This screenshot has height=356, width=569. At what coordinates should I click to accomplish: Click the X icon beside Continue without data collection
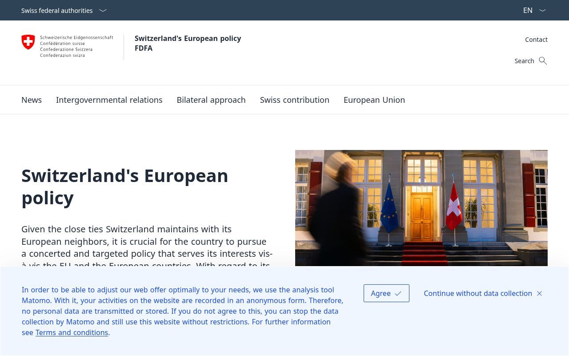pos(539,294)
